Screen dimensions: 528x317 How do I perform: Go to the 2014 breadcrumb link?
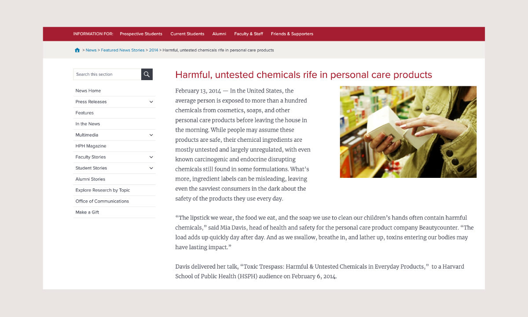coord(154,50)
